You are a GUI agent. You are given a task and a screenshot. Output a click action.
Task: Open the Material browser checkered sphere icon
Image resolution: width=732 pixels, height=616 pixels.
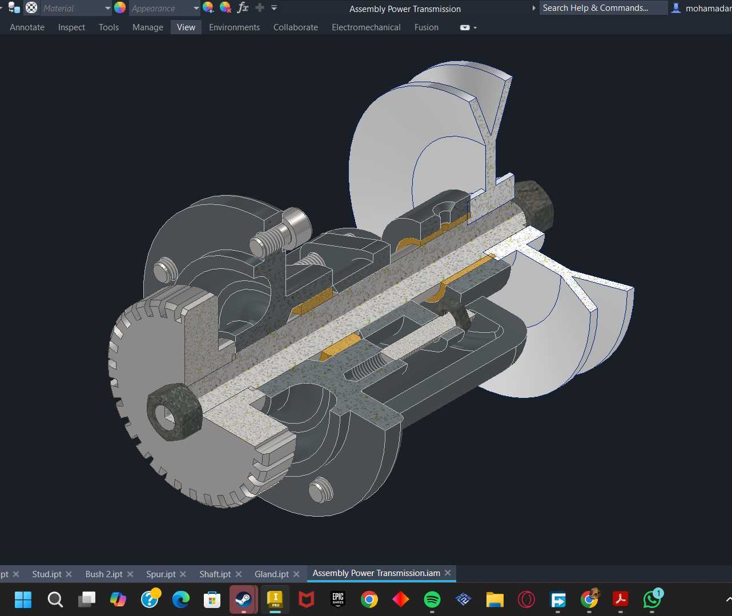point(31,7)
